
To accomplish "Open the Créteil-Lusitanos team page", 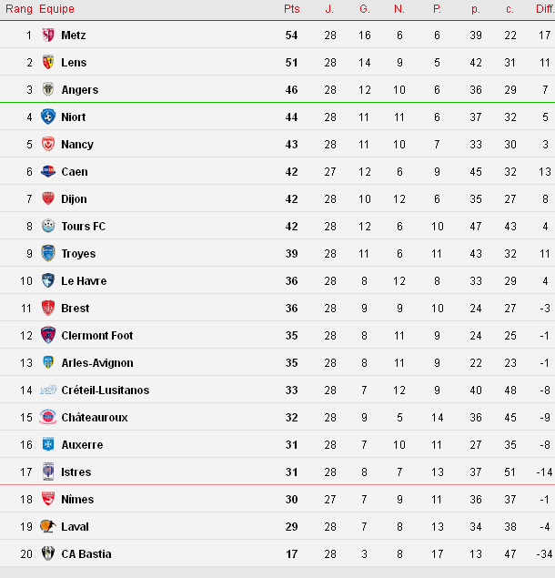I will (105, 390).
